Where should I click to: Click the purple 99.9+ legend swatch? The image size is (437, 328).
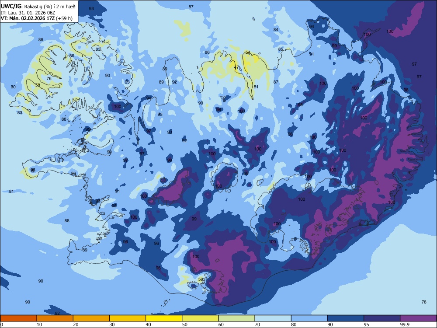point(418,318)
